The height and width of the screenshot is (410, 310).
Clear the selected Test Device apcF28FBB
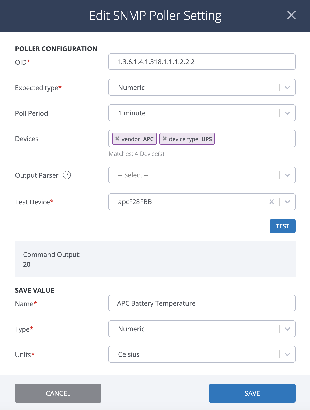point(271,202)
